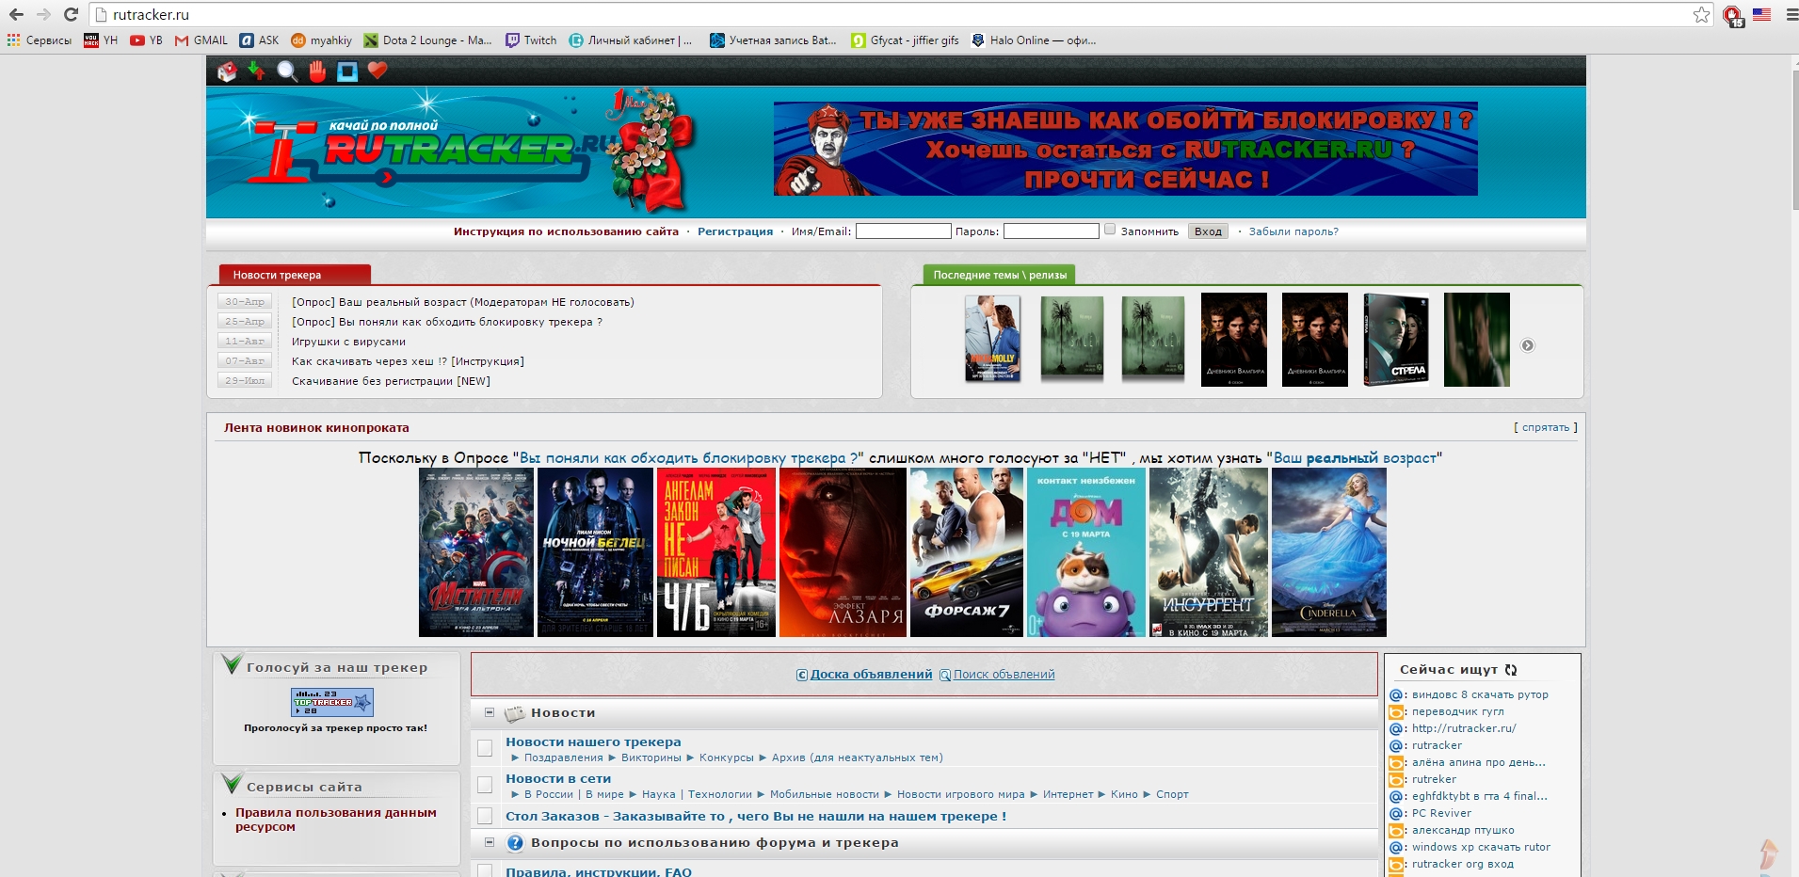This screenshot has height=877, width=1799.
Task: Click the blocking bypass banner
Action: click(1126, 149)
